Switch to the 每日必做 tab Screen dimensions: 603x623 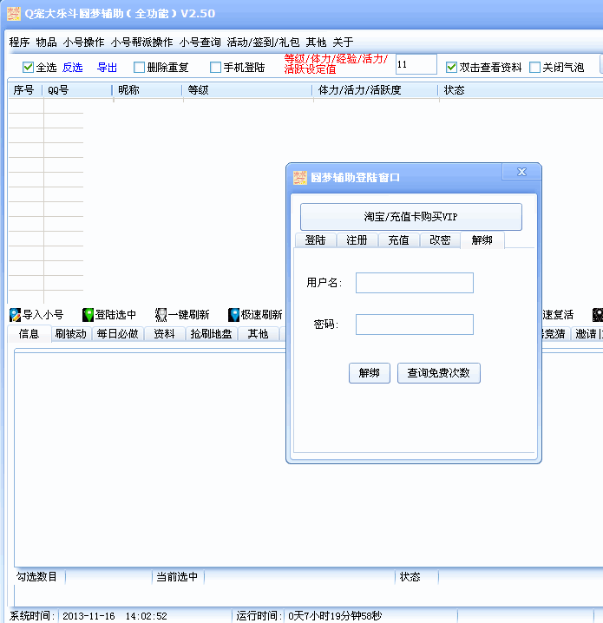coord(118,334)
